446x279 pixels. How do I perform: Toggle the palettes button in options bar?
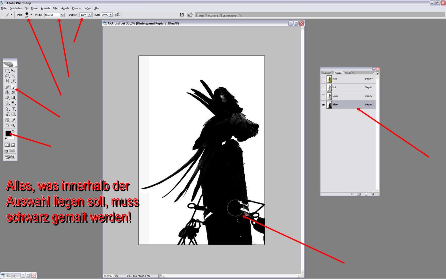[182, 15]
